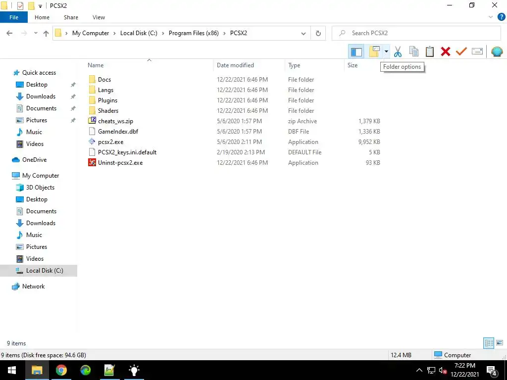Expand the ribbon with the chevron
The height and width of the screenshot is (380, 507).
pyautogui.click(x=491, y=17)
